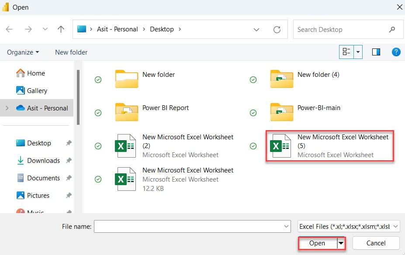Screen dimensions: 405x255
Task: Click the pin icon next to Pictures
Action: point(69,195)
